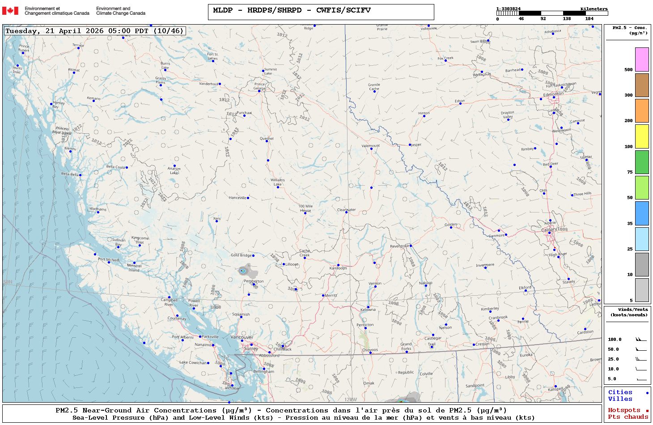Click the Kamloops city label
This screenshot has width=653, height=425.
tap(338, 268)
